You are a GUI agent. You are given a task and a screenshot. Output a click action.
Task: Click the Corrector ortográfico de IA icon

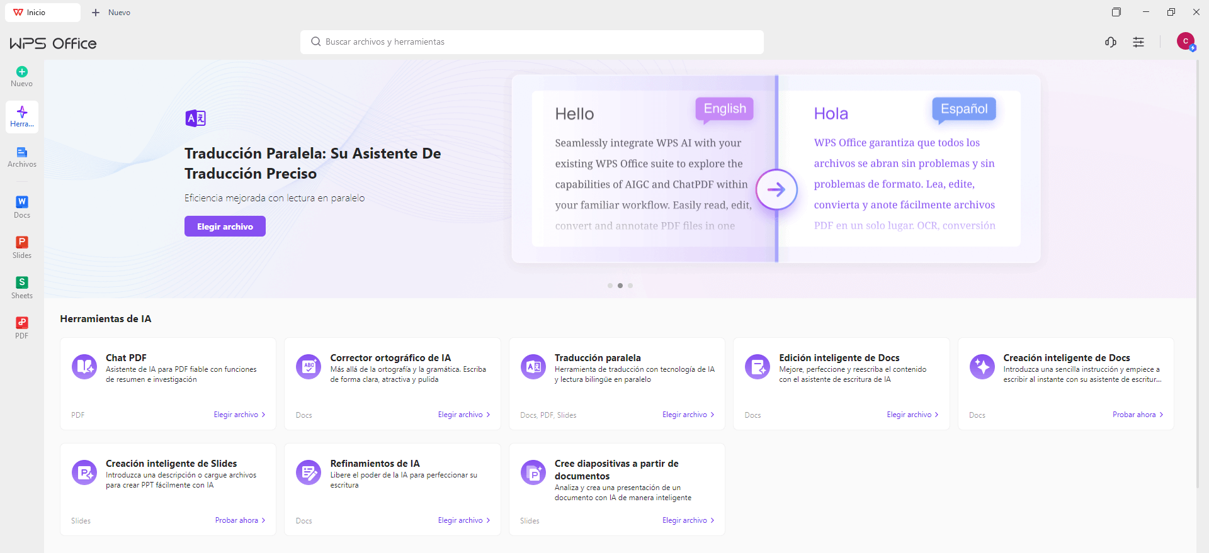[x=309, y=366]
